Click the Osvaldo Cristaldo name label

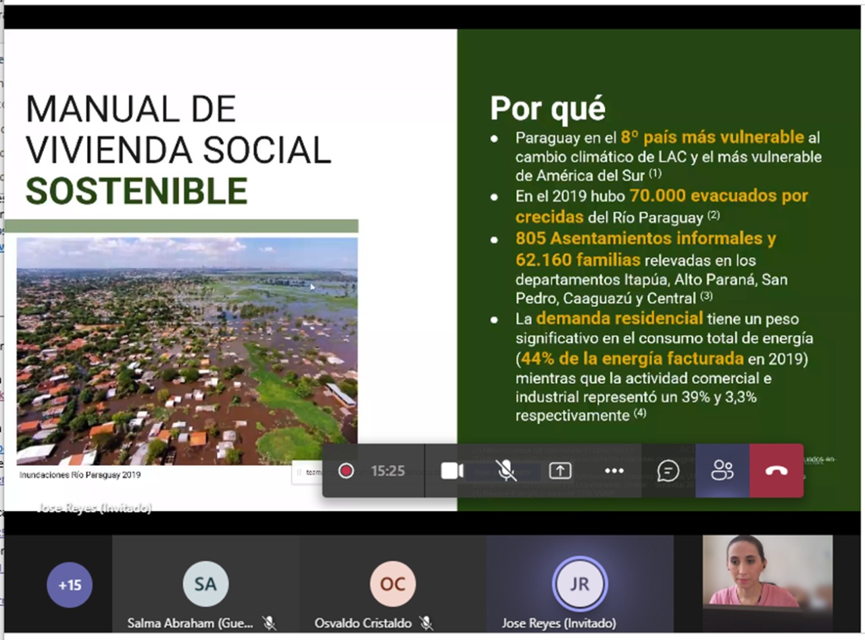363,623
